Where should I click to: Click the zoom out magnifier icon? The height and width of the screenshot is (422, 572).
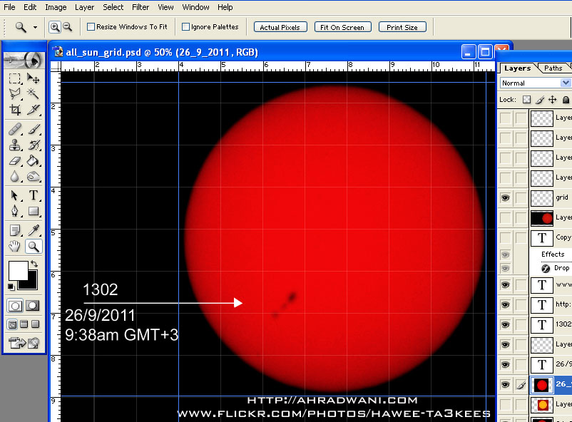(x=67, y=27)
